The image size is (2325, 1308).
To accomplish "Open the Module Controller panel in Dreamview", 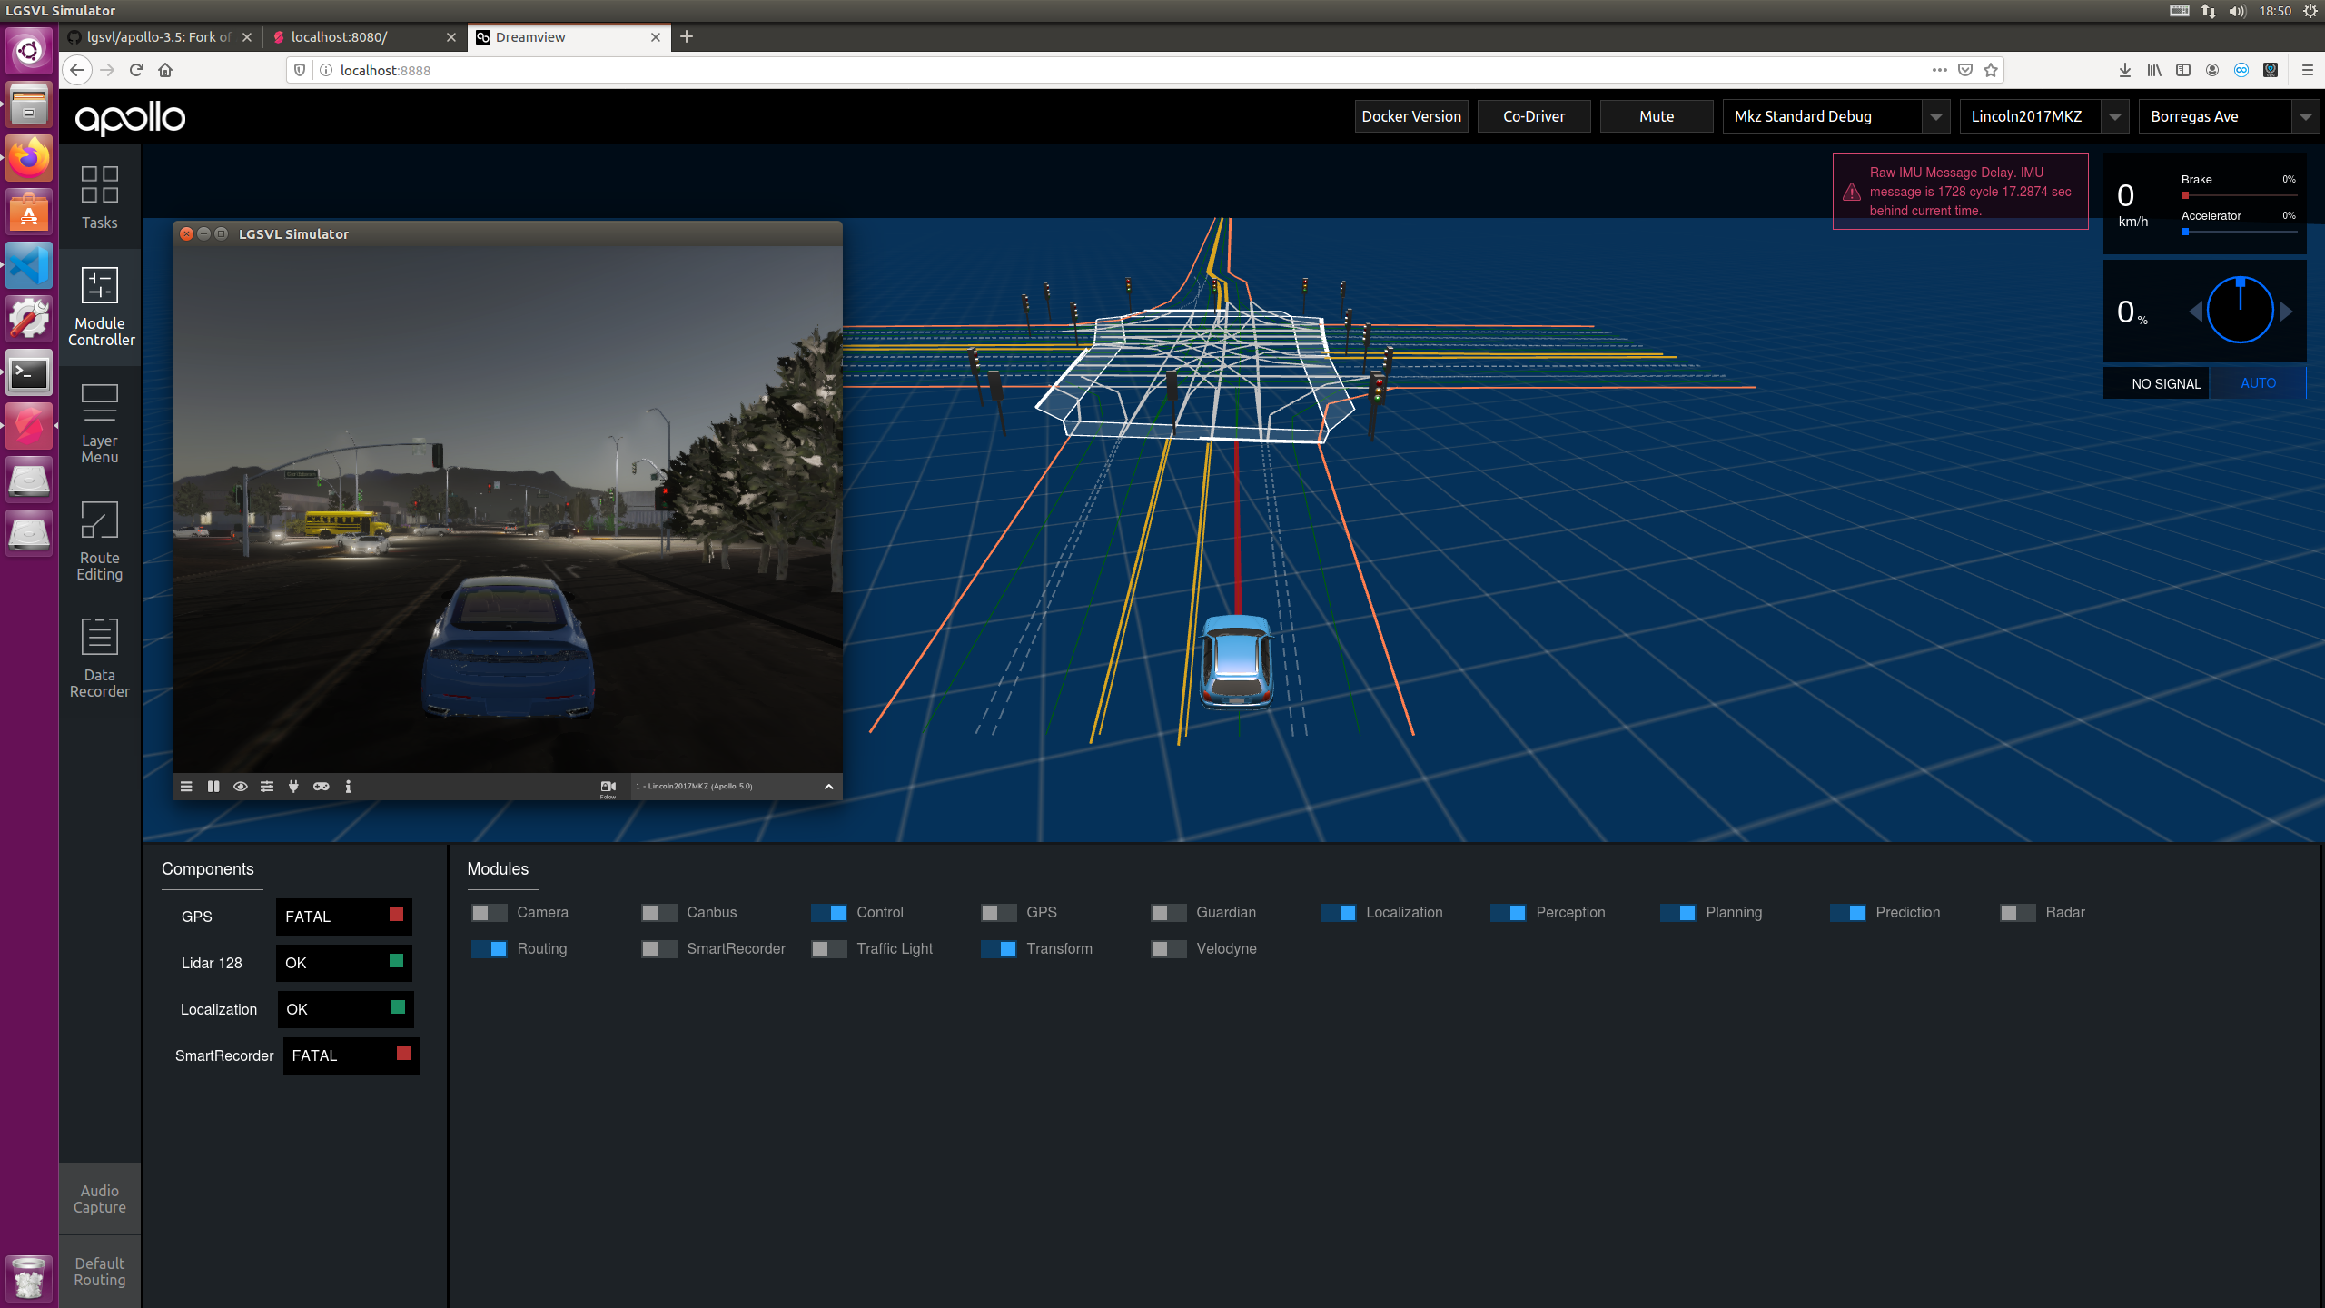I will tap(100, 306).
